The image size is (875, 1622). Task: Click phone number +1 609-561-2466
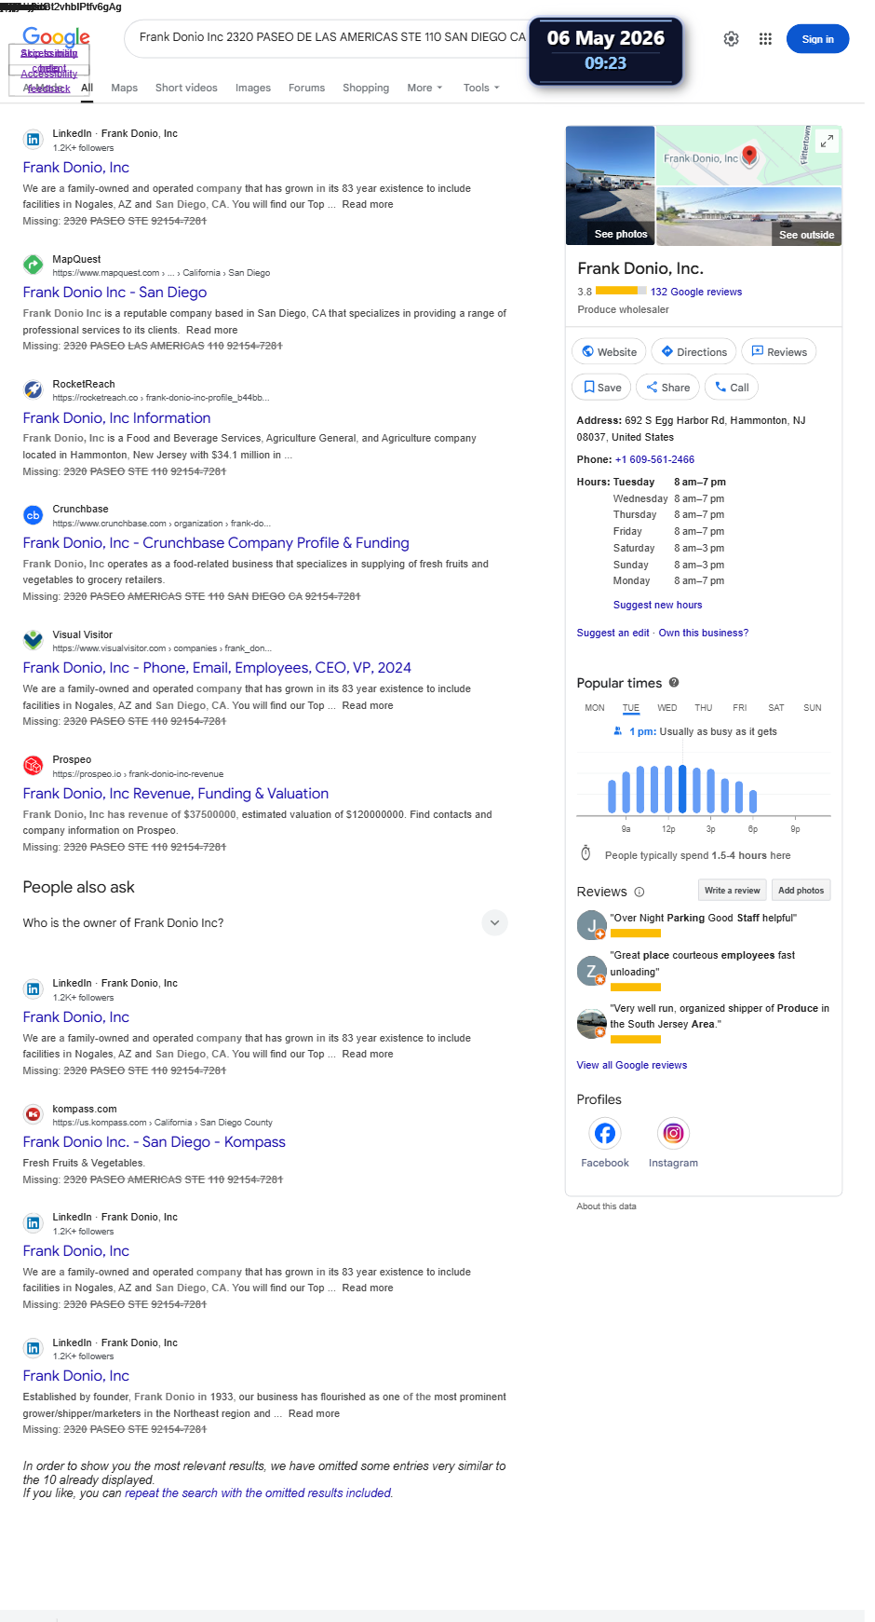(x=654, y=459)
